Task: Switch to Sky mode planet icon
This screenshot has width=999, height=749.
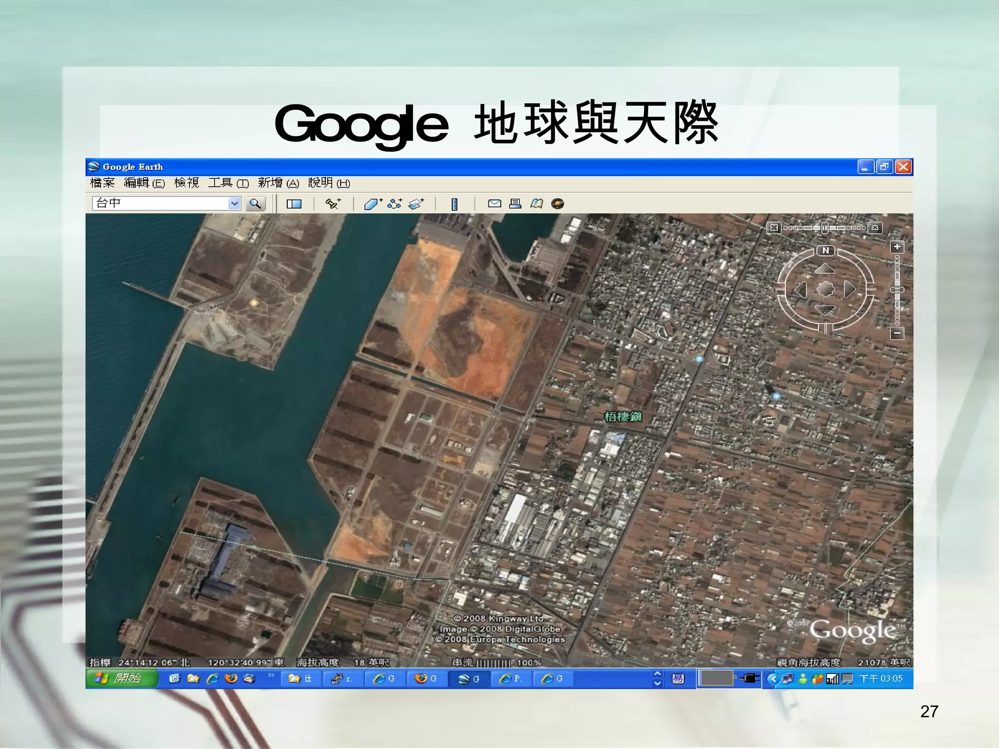Action: [x=558, y=203]
